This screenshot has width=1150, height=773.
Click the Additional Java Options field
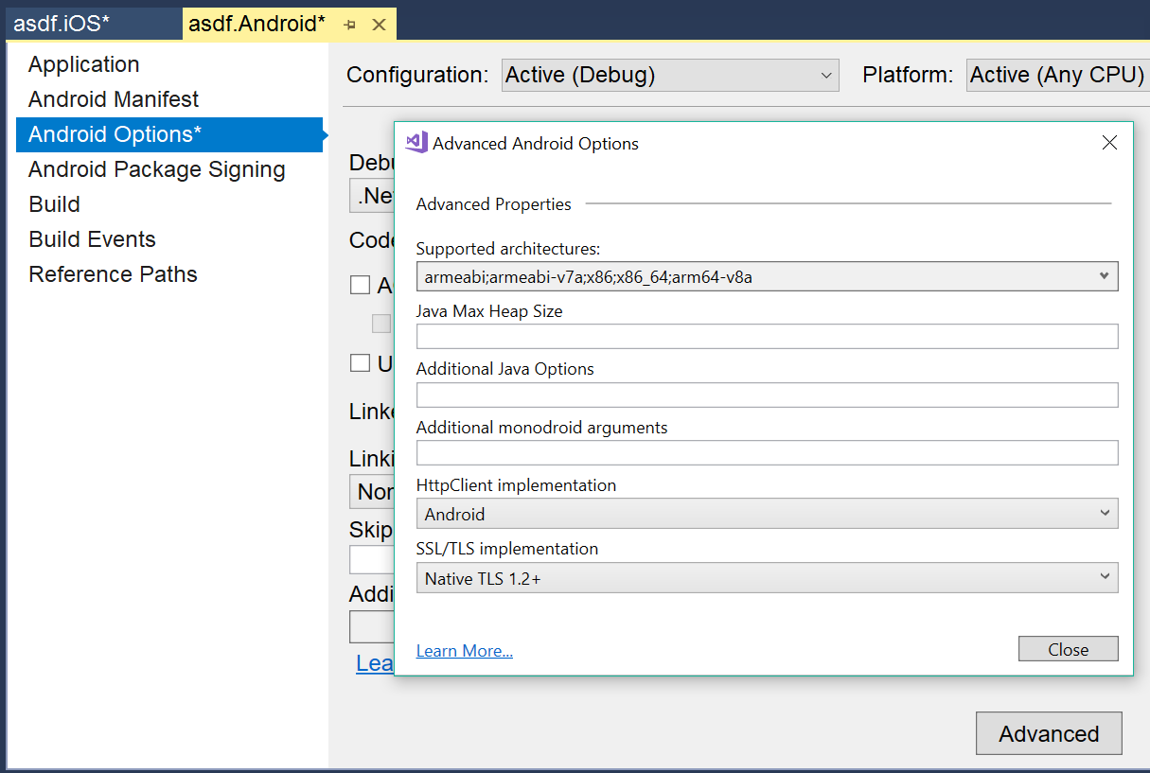click(x=767, y=395)
